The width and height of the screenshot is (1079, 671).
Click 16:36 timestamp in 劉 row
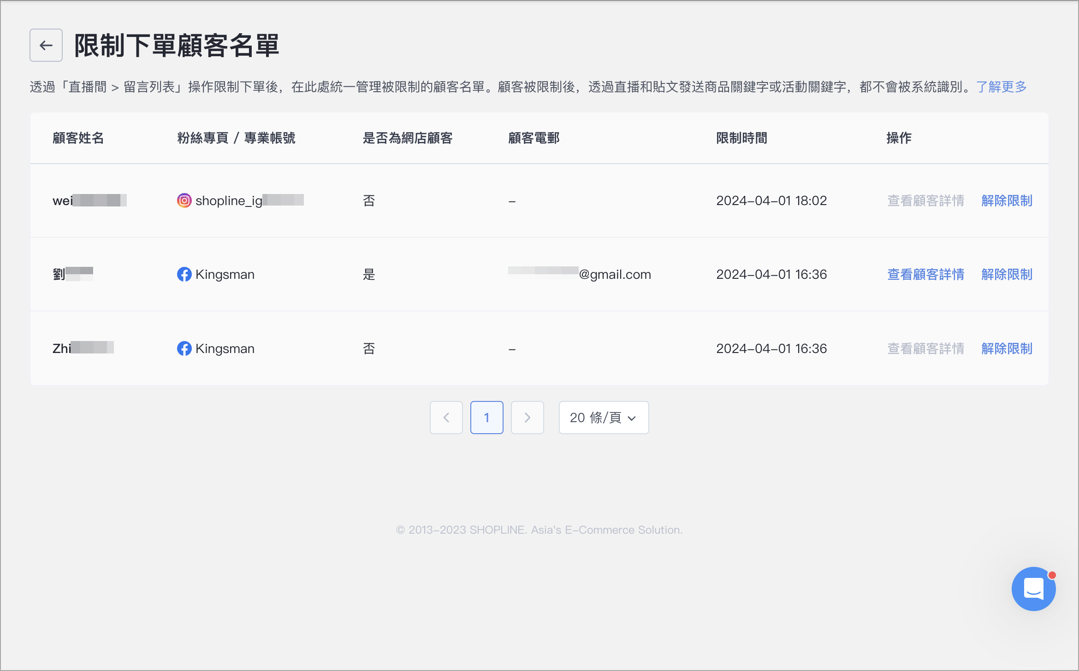[x=771, y=274]
